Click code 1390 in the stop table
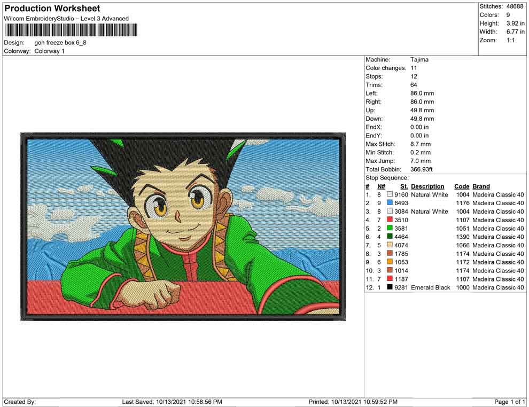Viewport: 529px width, 407px height. (463, 237)
